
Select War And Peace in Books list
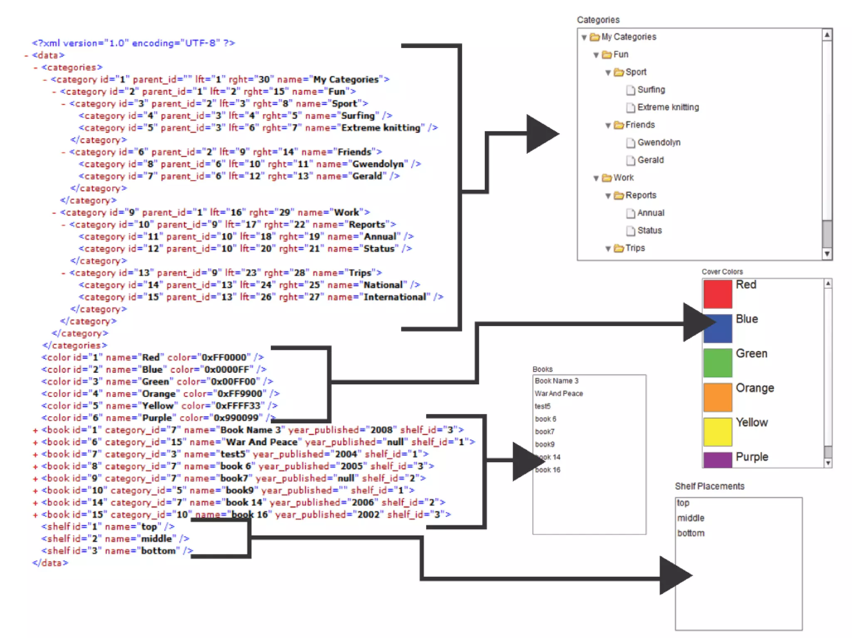coord(558,394)
